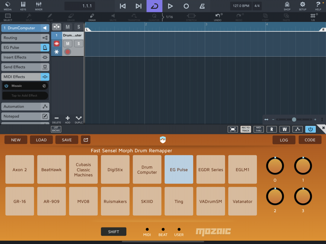Tap to Add Effect slot
This screenshot has height=244, width=326.
25,95
